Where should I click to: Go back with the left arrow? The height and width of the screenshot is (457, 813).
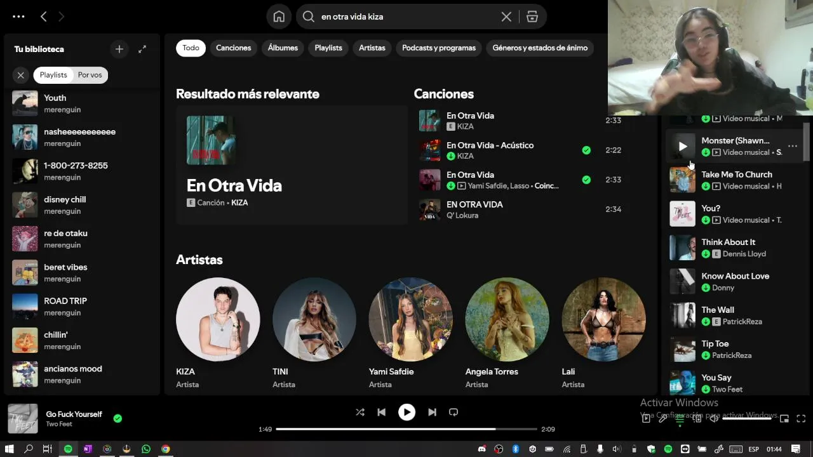tap(43, 17)
